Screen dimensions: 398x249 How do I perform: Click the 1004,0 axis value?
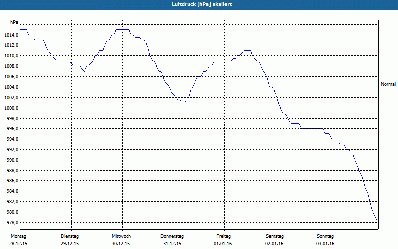pos(11,87)
